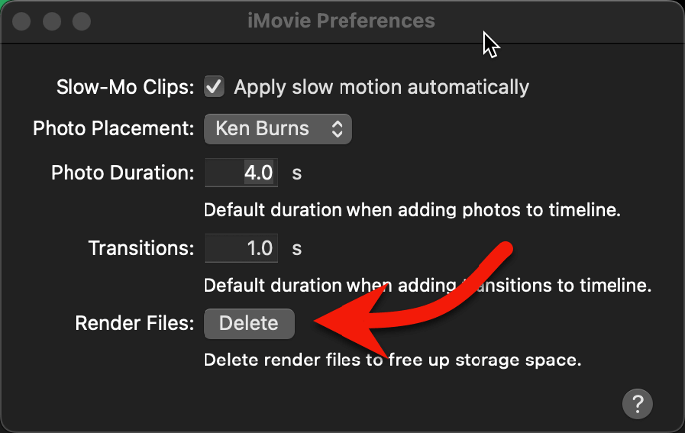Click the up-down chevrons on Photo Placement popup
The width and height of the screenshot is (685, 433).
[x=337, y=129]
